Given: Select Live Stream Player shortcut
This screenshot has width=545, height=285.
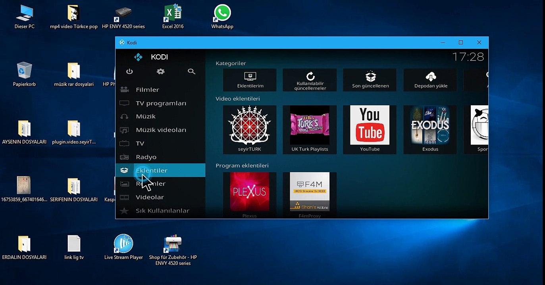Looking at the screenshot, I should pos(123,248).
